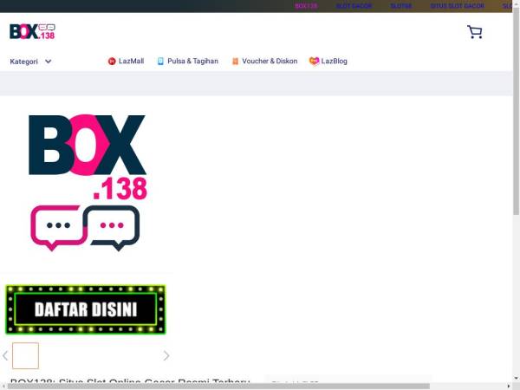Screen dimensions: 520x390
Task: Open the SLOT GACOR top bar link
Action: tap(354, 6)
